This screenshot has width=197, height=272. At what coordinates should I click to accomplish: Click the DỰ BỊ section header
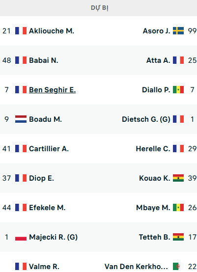coord(100,8)
